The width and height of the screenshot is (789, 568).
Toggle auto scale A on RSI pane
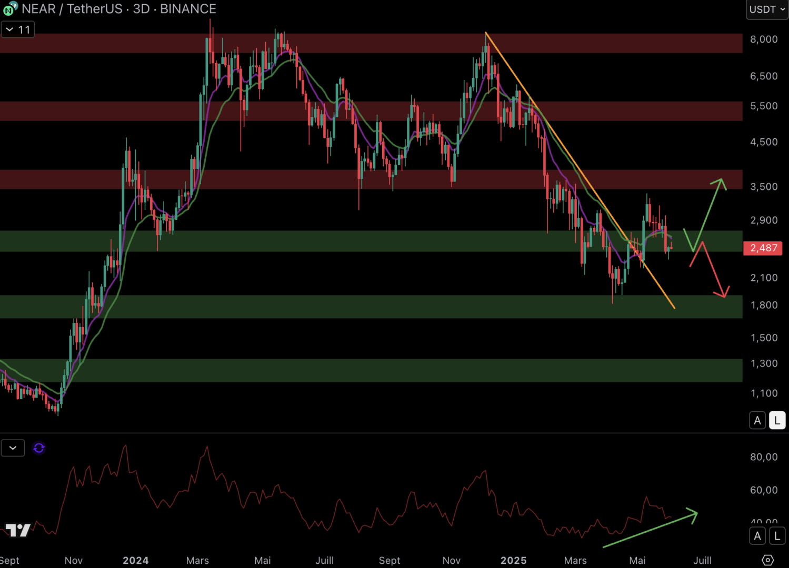757,536
